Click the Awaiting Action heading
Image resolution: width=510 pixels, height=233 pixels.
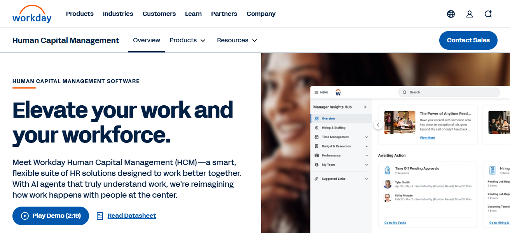(392, 156)
